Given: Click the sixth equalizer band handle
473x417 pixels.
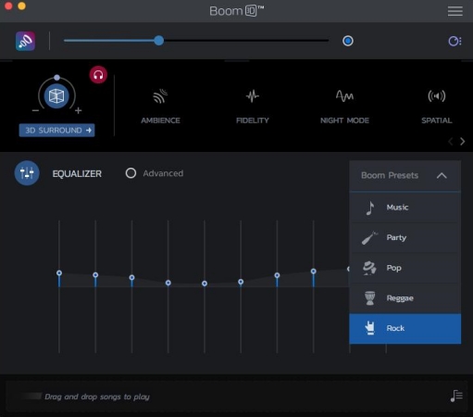Looking at the screenshot, I should [241, 282].
